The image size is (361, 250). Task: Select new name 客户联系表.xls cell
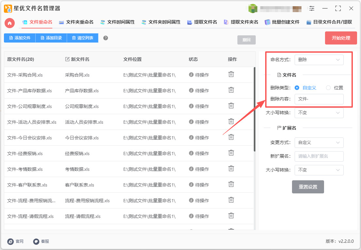[79, 185]
